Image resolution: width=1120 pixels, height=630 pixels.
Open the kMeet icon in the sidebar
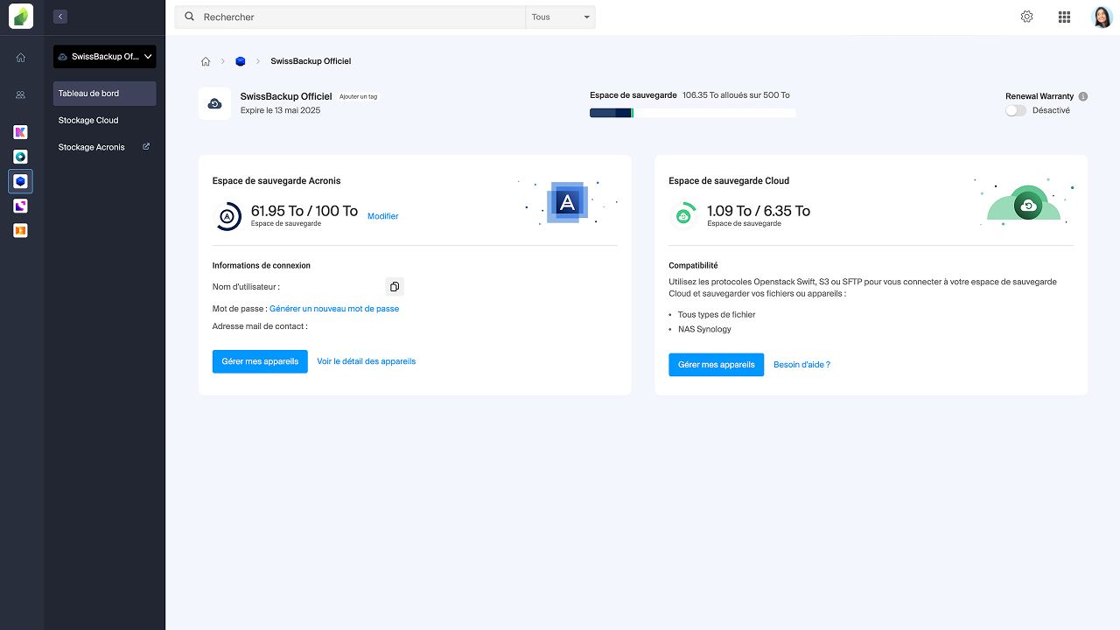[20, 157]
